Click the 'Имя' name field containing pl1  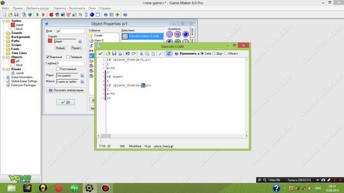(x=70, y=31)
